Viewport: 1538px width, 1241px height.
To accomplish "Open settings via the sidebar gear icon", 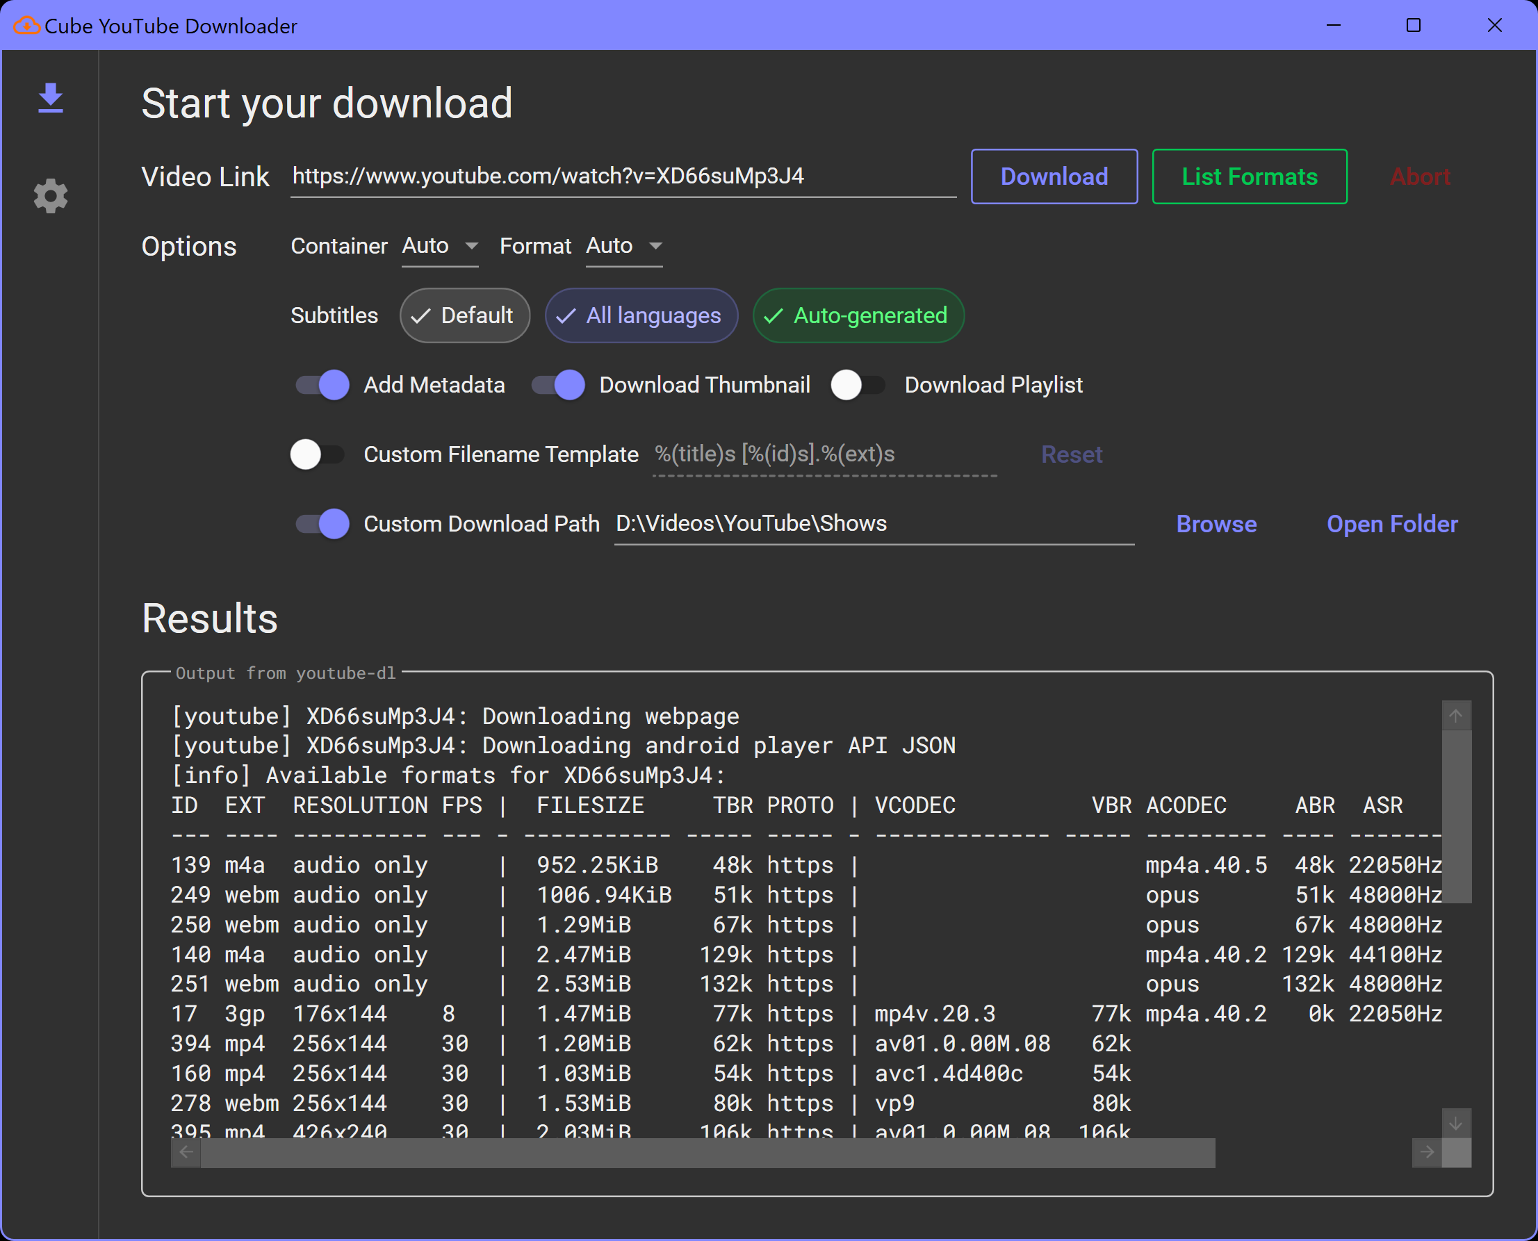I will (x=50, y=196).
